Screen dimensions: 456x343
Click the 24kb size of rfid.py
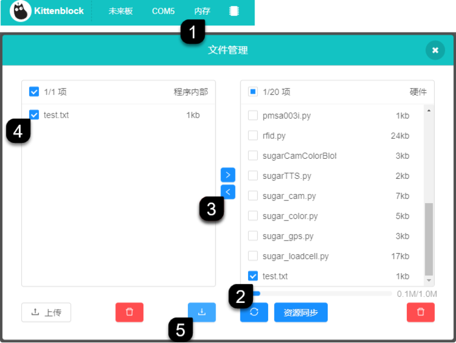(x=400, y=135)
